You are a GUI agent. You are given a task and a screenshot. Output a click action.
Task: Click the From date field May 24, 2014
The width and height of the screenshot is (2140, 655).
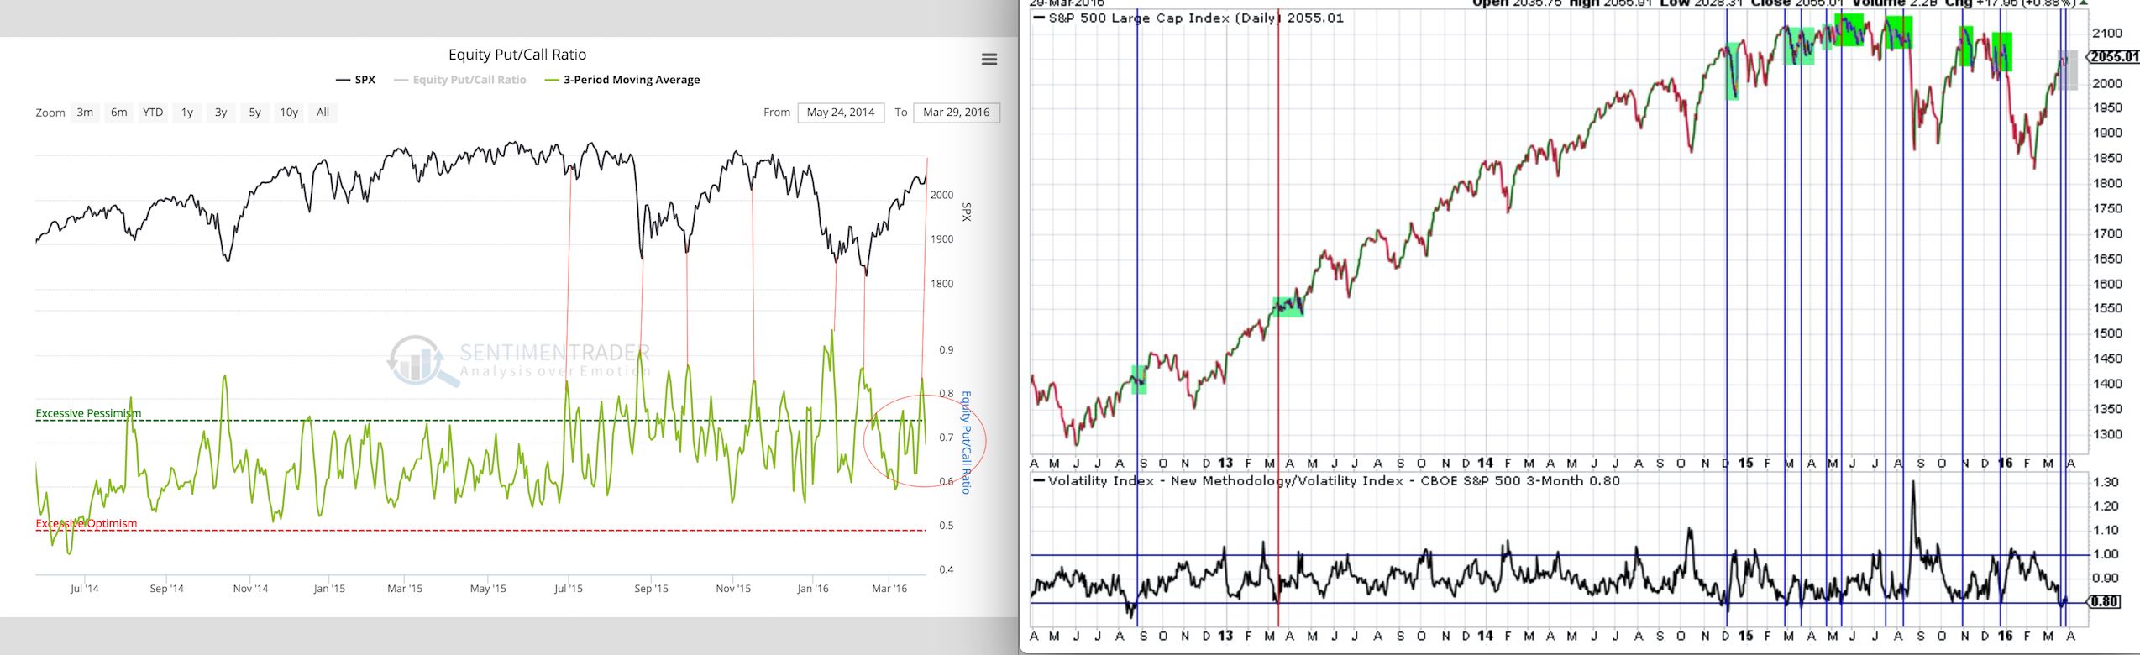tap(841, 113)
